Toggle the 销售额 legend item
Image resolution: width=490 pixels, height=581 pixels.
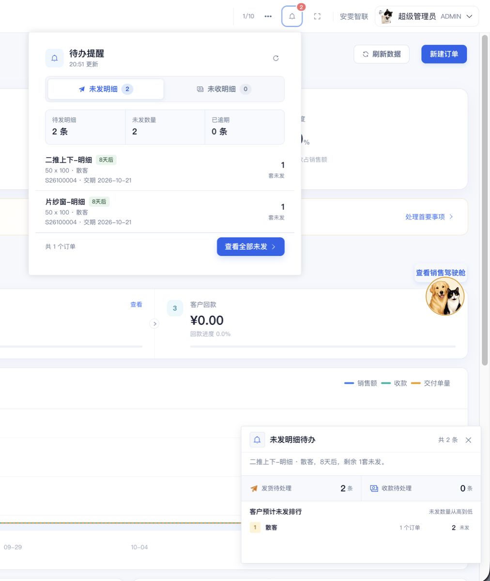click(x=361, y=383)
